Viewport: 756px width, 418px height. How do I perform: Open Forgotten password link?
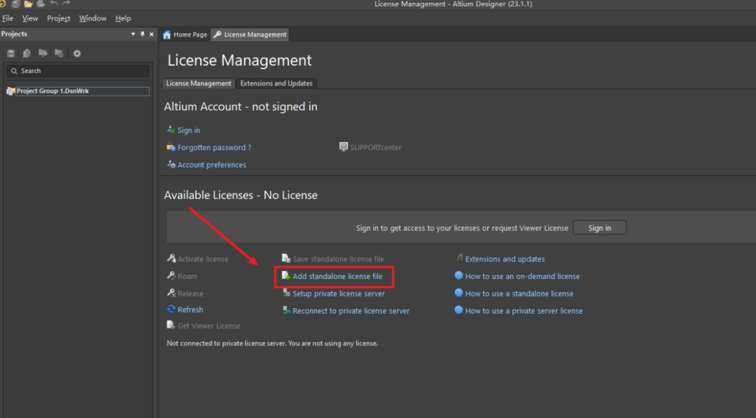coord(213,148)
